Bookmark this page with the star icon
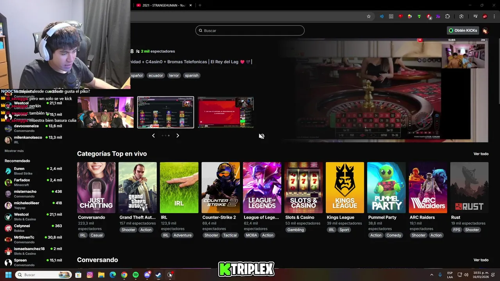Image resolution: width=500 pixels, height=281 pixels. pyautogui.click(x=368, y=16)
